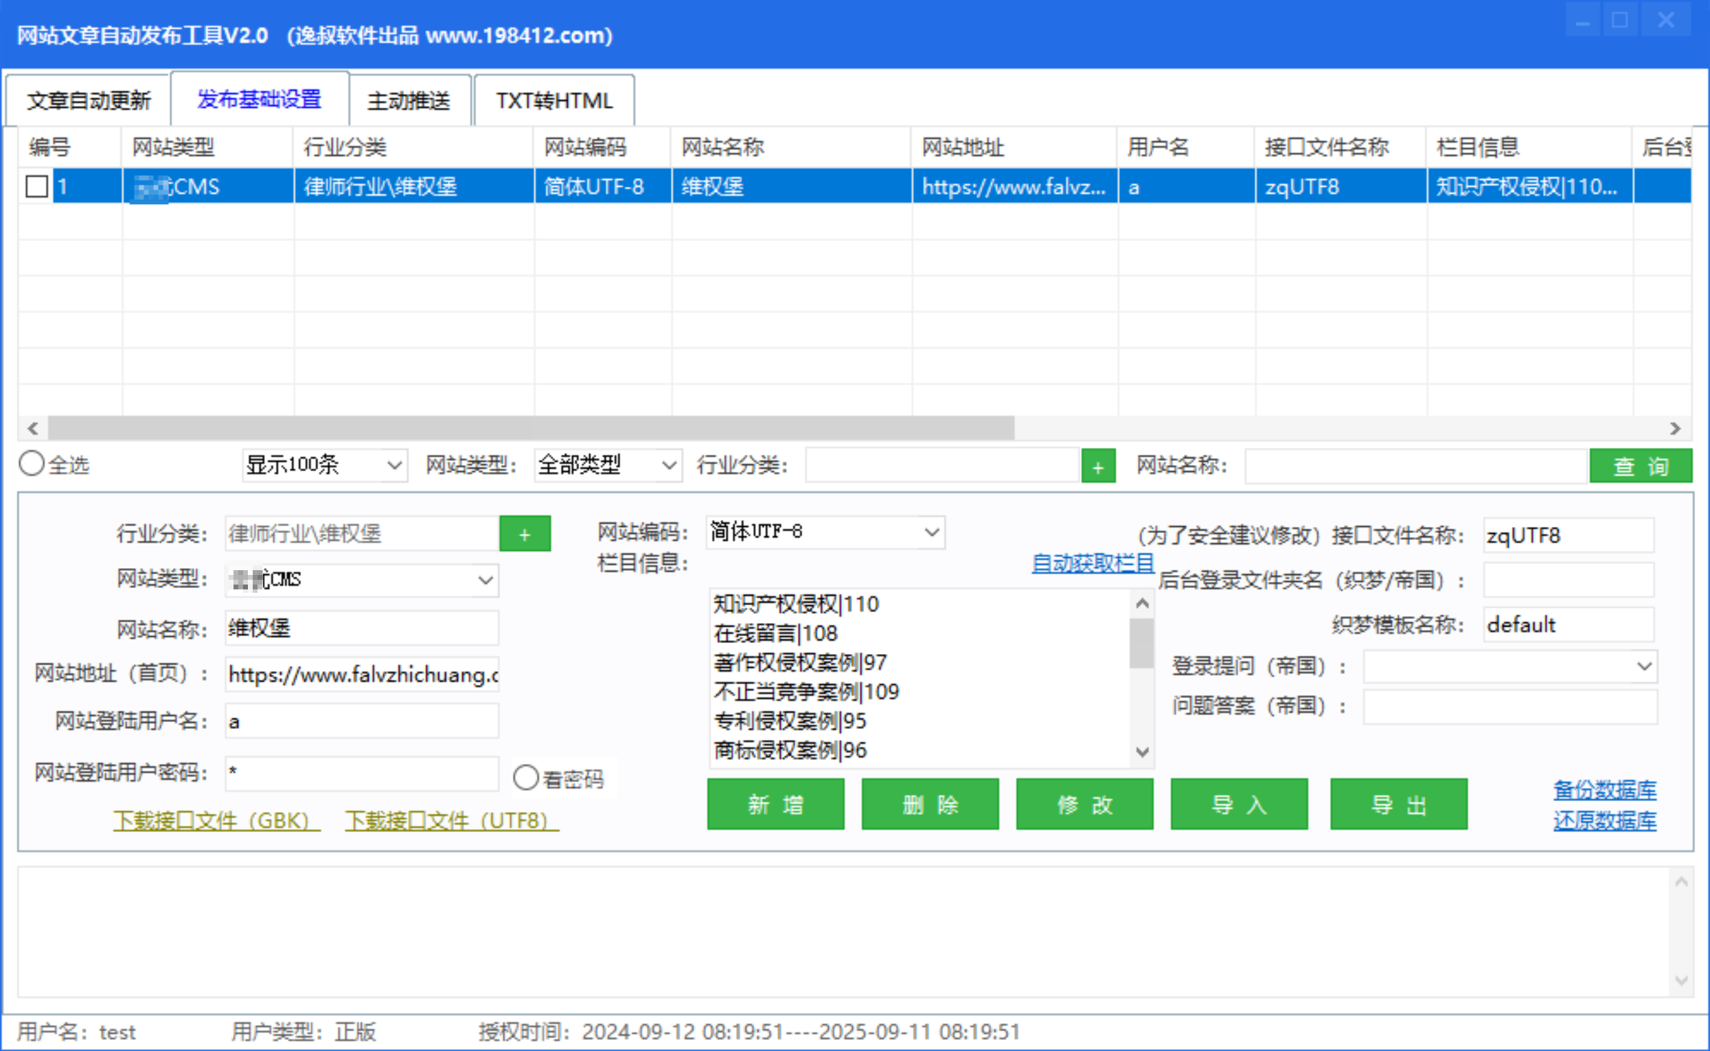Click the 网站名称 search input field
Image resolution: width=1710 pixels, height=1051 pixels.
[1416, 466]
